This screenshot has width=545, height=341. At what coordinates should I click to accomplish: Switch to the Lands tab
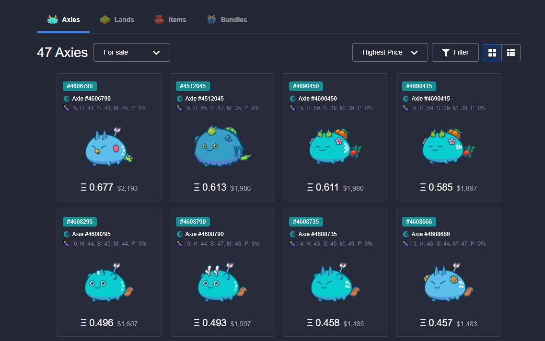pyautogui.click(x=117, y=20)
